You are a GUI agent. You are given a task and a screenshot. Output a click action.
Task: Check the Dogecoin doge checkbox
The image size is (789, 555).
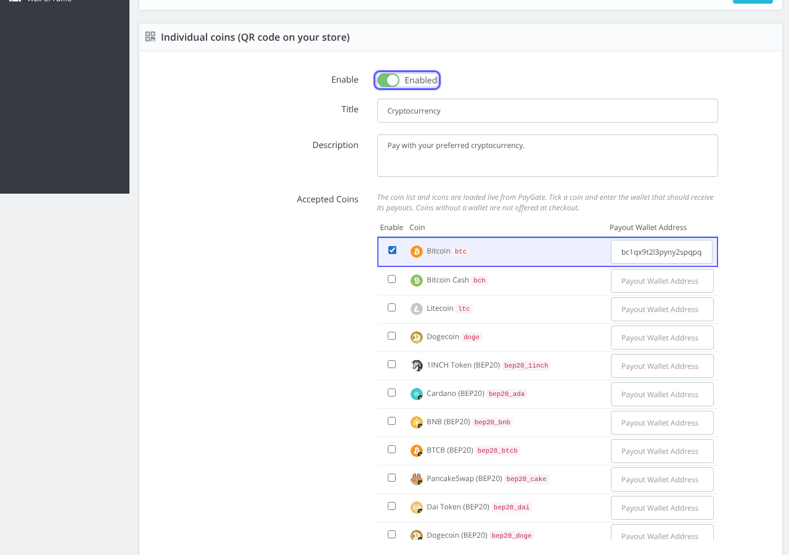point(391,335)
